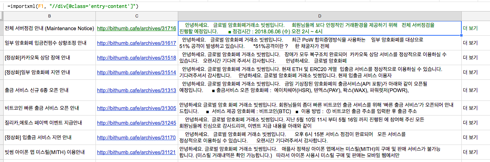Viewport: 490px width, 162px height.
Task: Select cell '[정상화]카카오톡 상담 장애 안내'
Action: pos(49,58)
